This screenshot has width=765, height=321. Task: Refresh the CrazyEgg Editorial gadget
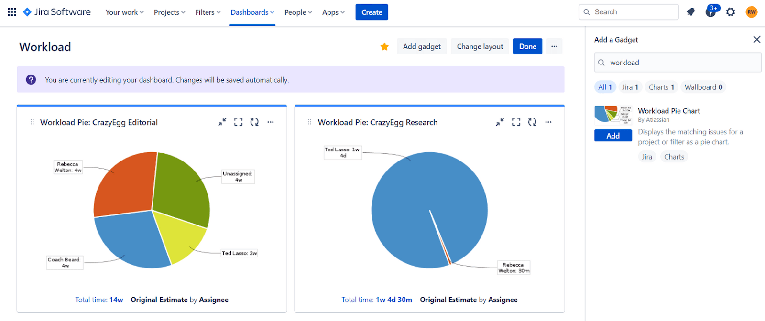tap(254, 122)
